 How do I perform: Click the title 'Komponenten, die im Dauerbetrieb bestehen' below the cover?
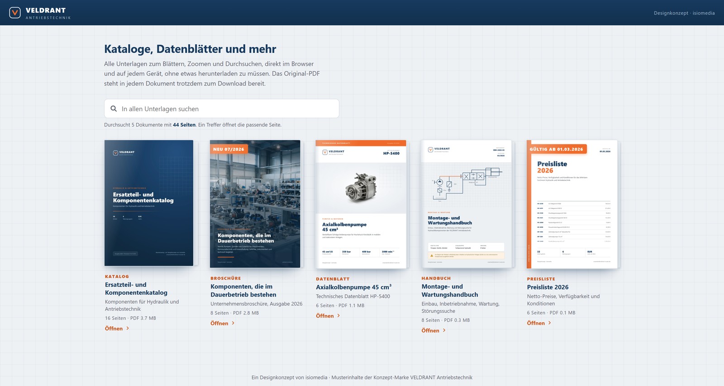(x=243, y=291)
